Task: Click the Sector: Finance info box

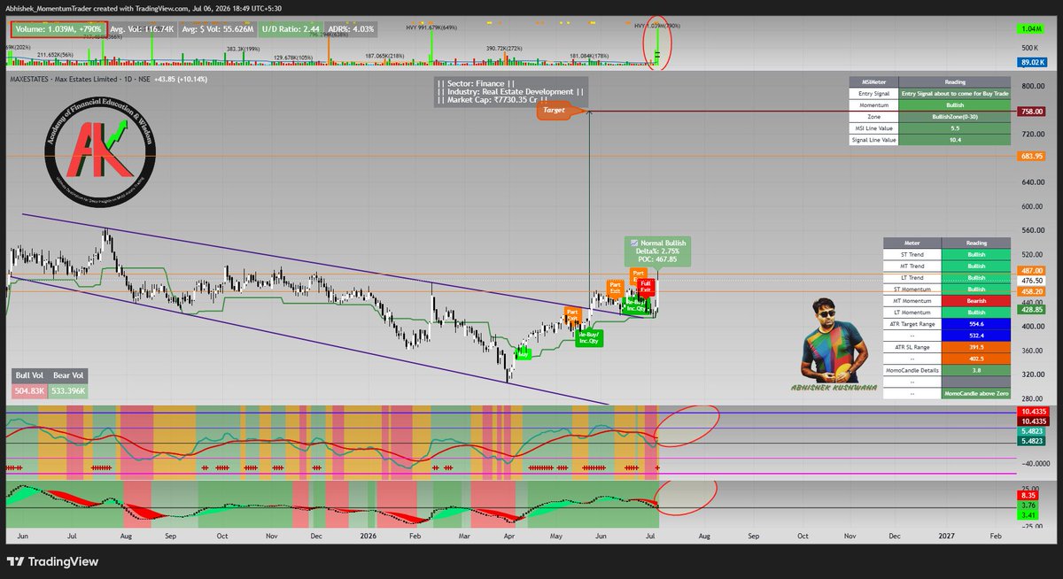Action: click(x=510, y=92)
